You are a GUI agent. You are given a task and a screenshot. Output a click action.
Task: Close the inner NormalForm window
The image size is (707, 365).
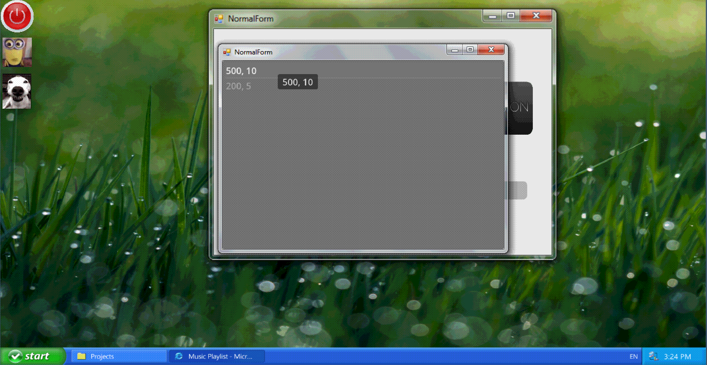pyautogui.click(x=491, y=50)
